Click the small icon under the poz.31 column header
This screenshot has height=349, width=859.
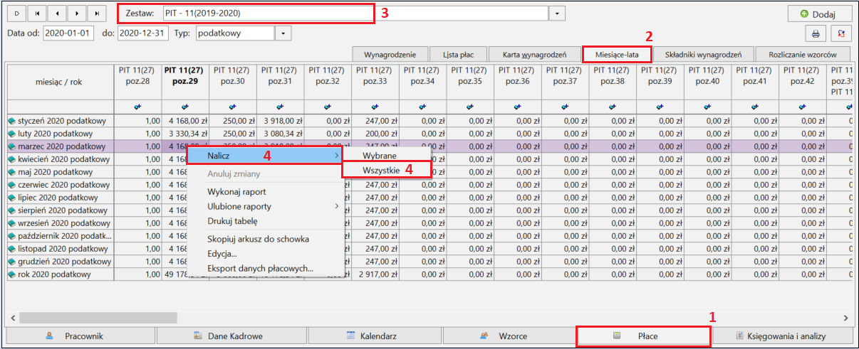click(280, 106)
